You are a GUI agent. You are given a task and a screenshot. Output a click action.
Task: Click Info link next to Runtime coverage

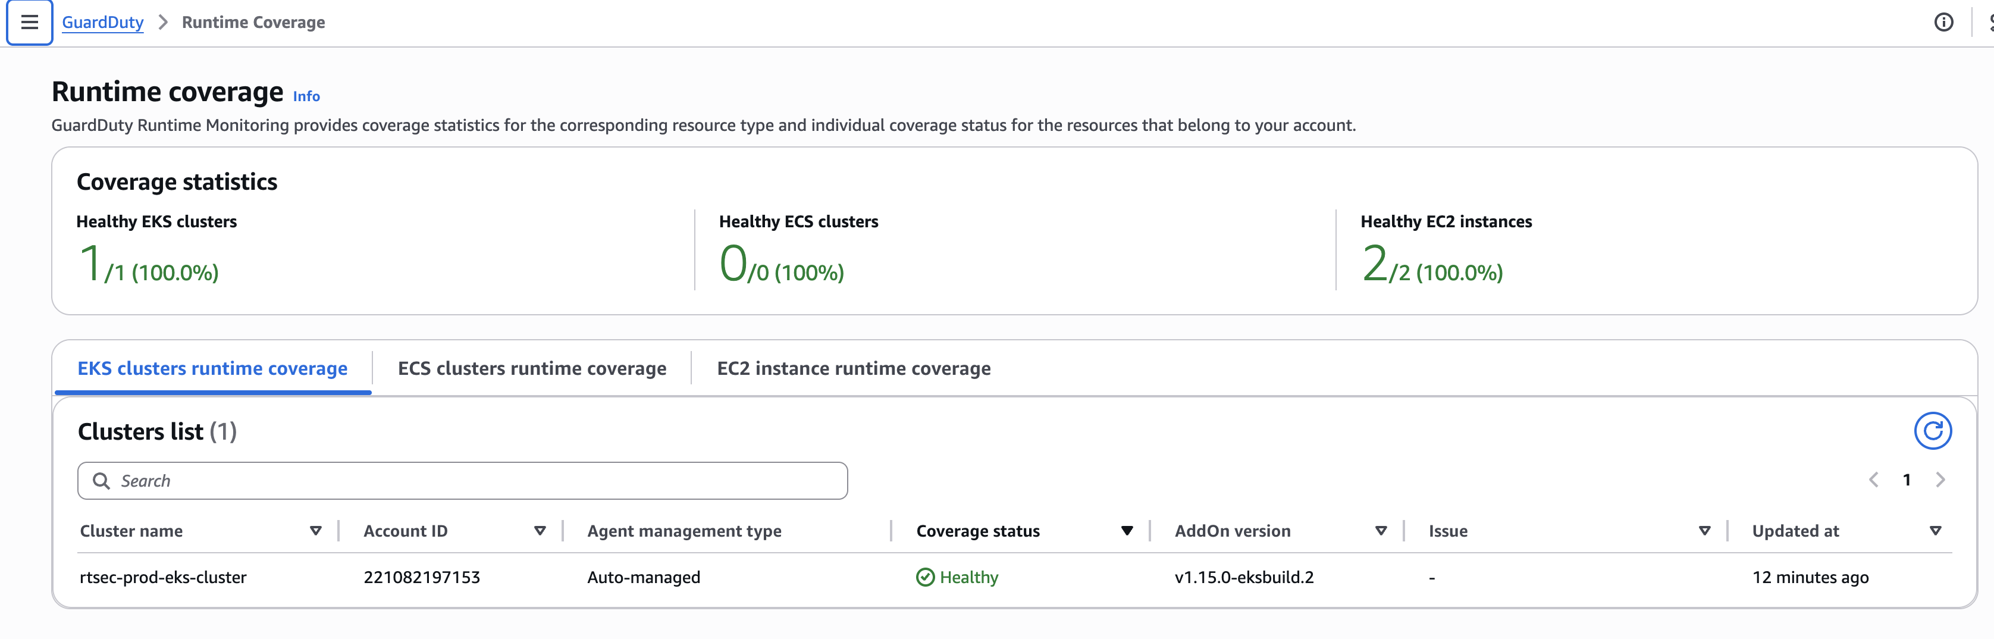[306, 96]
